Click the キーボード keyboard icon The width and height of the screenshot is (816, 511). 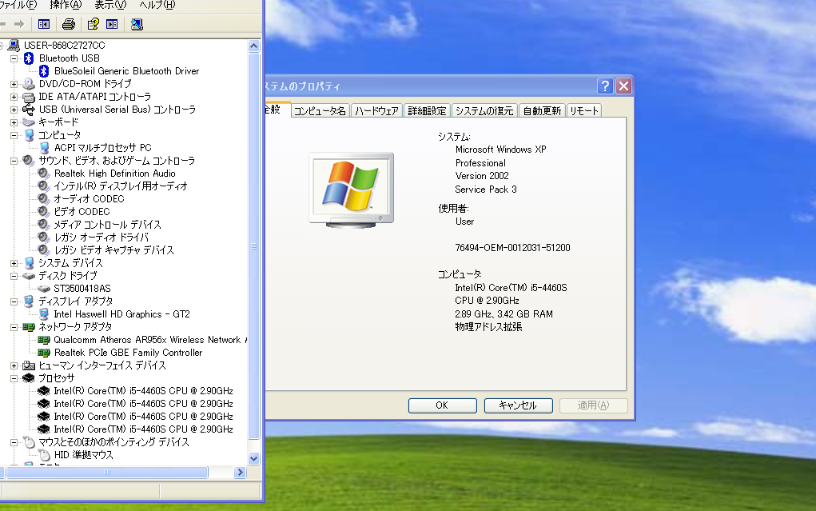point(29,122)
